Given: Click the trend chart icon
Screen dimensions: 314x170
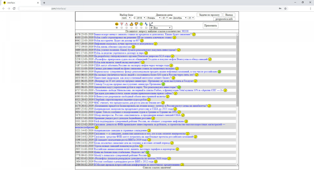Looking at the screenshot, I should [151, 24].
